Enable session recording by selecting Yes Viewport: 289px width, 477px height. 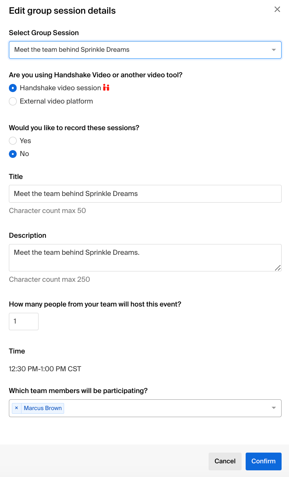(12, 141)
